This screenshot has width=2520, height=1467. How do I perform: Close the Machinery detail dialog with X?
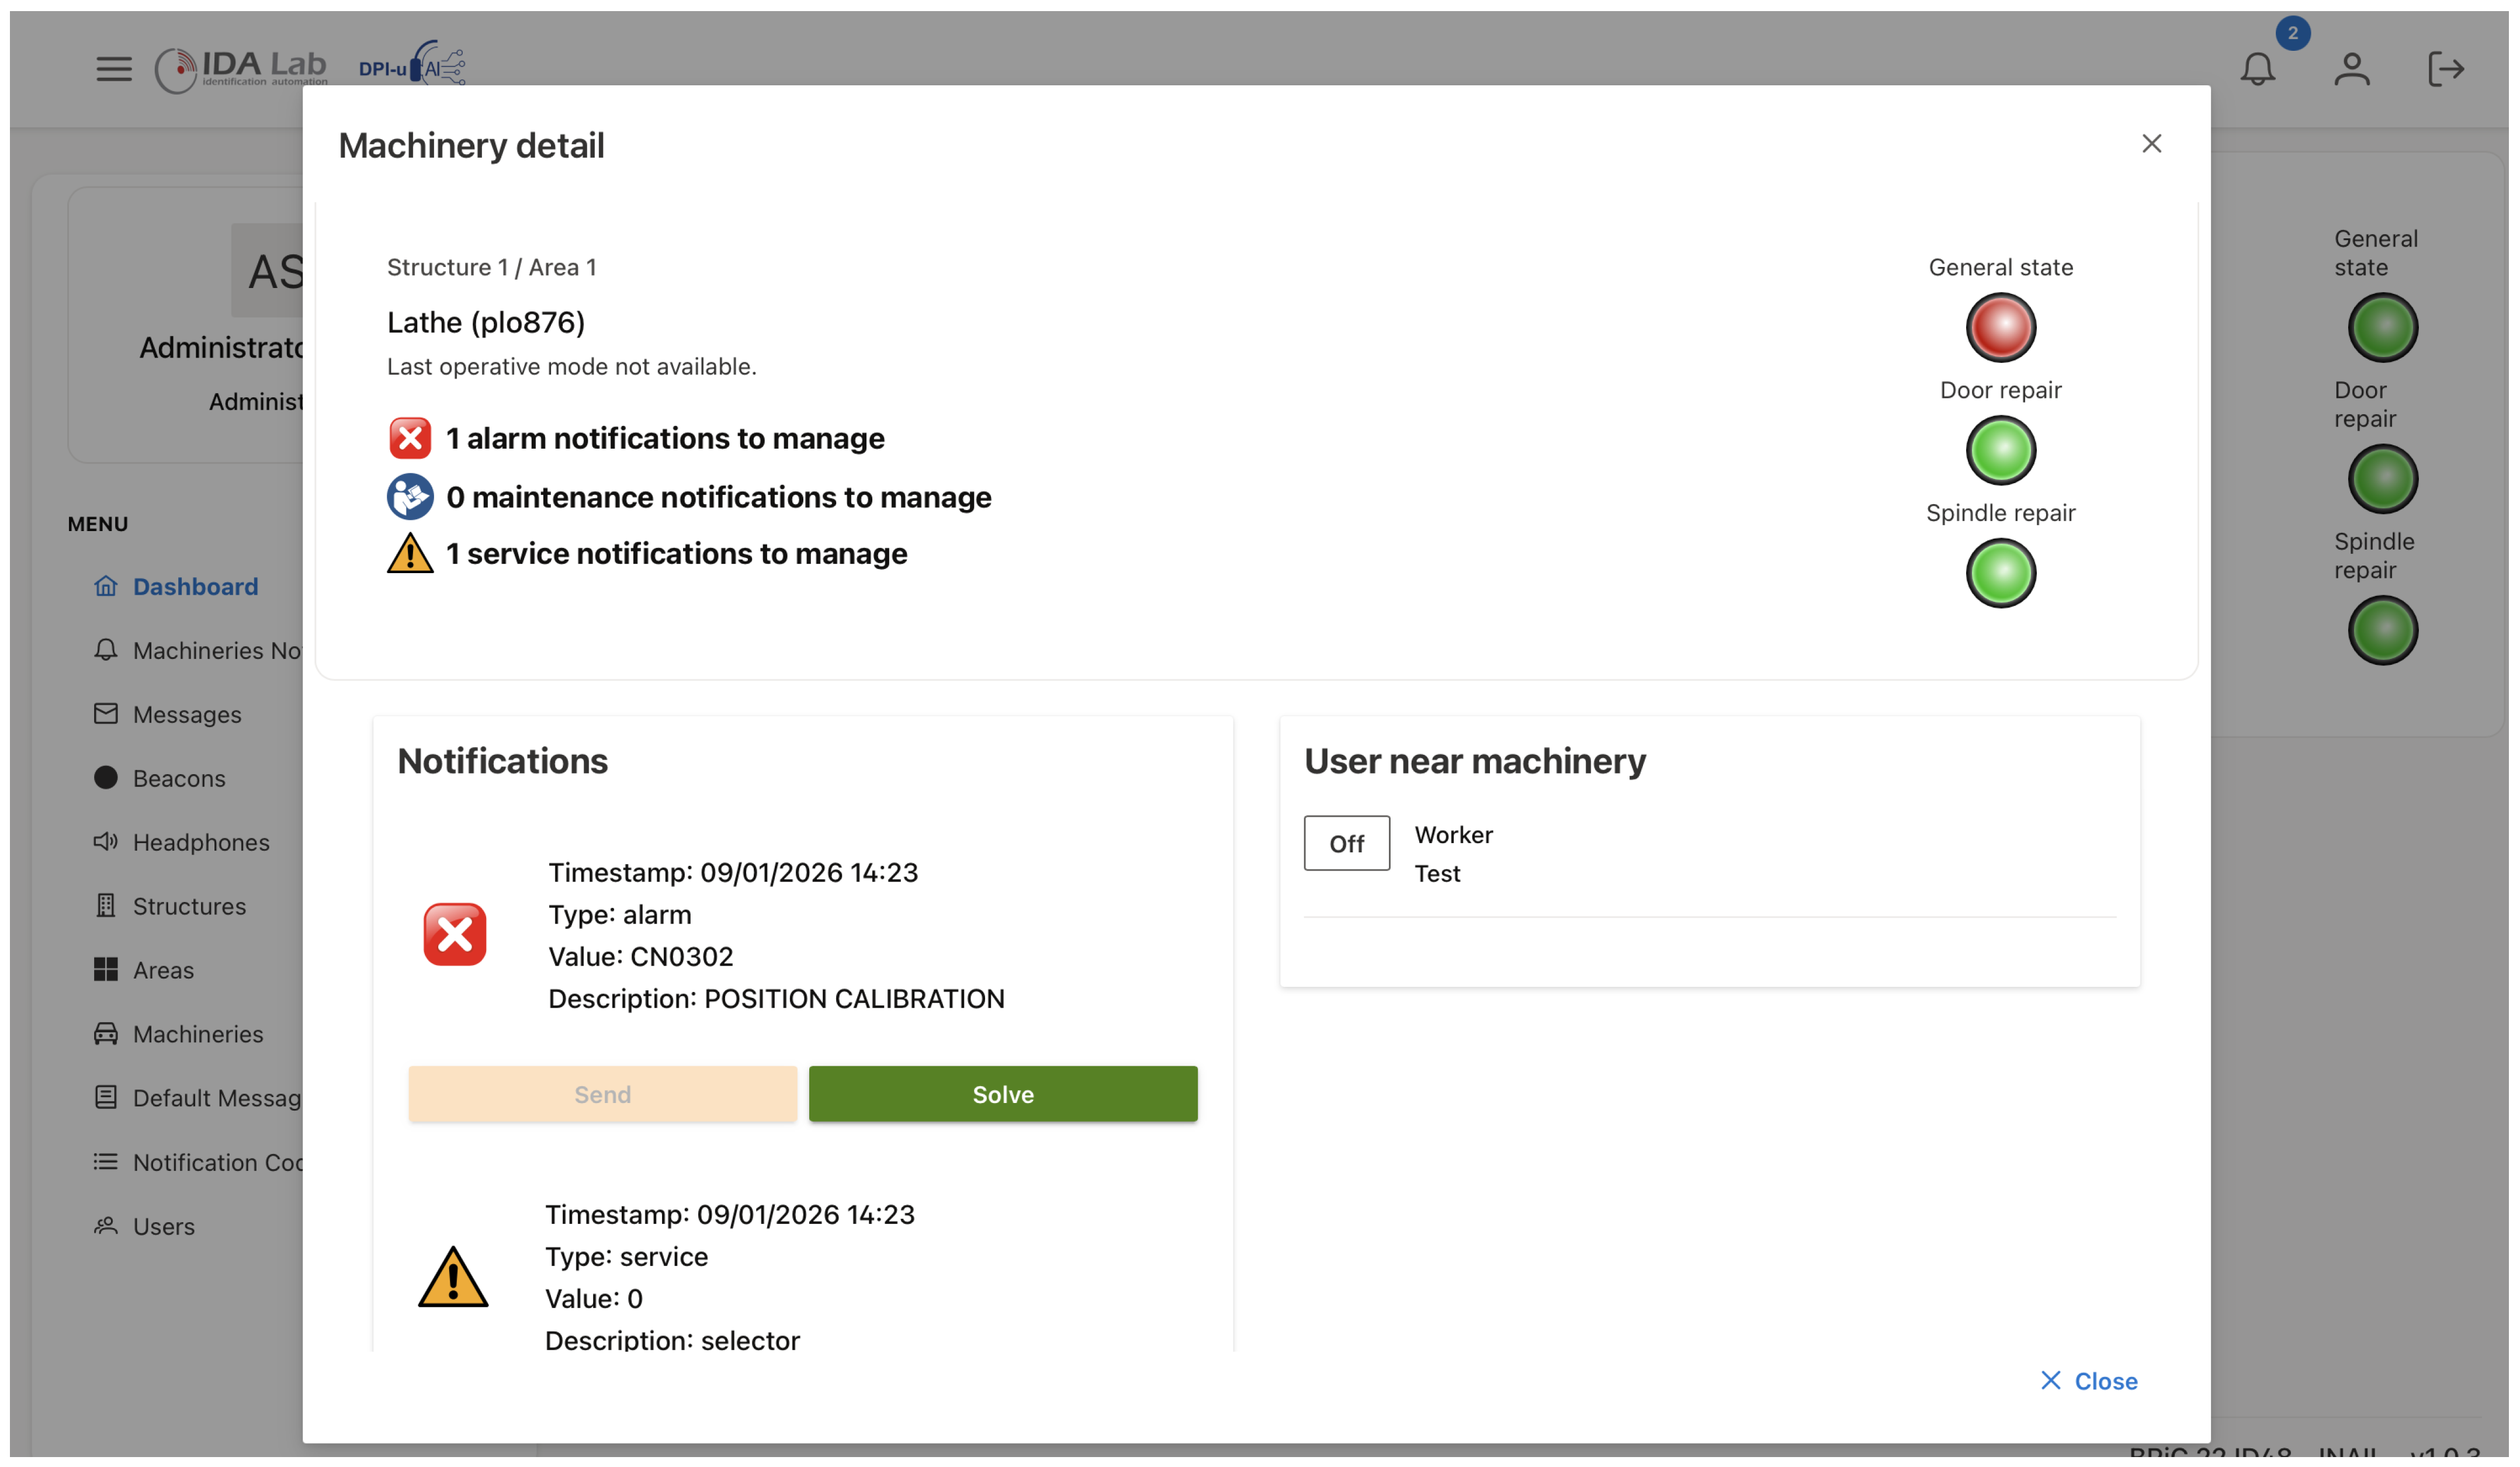coord(2151,144)
